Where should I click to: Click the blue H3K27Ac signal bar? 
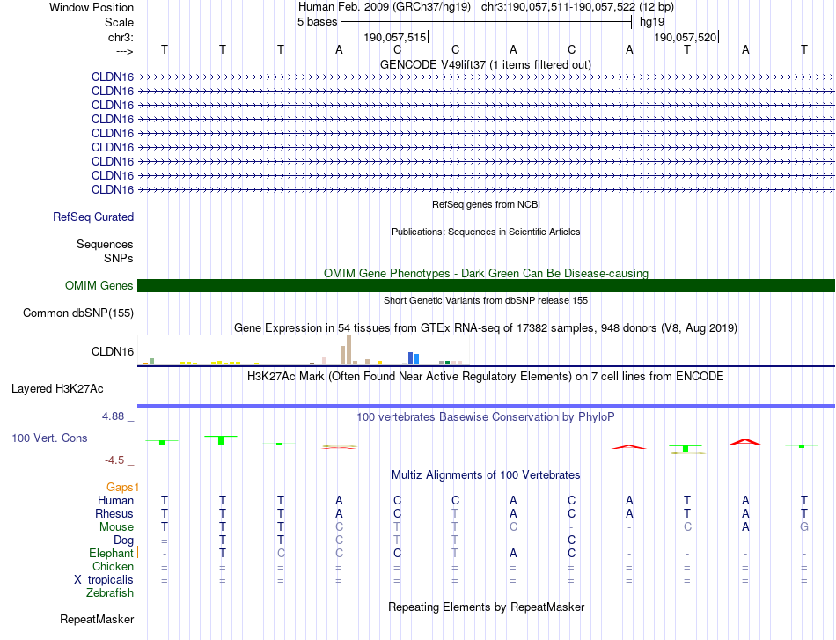pos(486,407)
